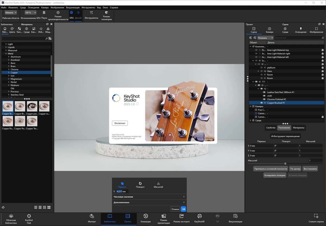Toggle visibility of Chrome Polished #2
326x226 pixels.
pyautogui.click(x=264, y=99)
